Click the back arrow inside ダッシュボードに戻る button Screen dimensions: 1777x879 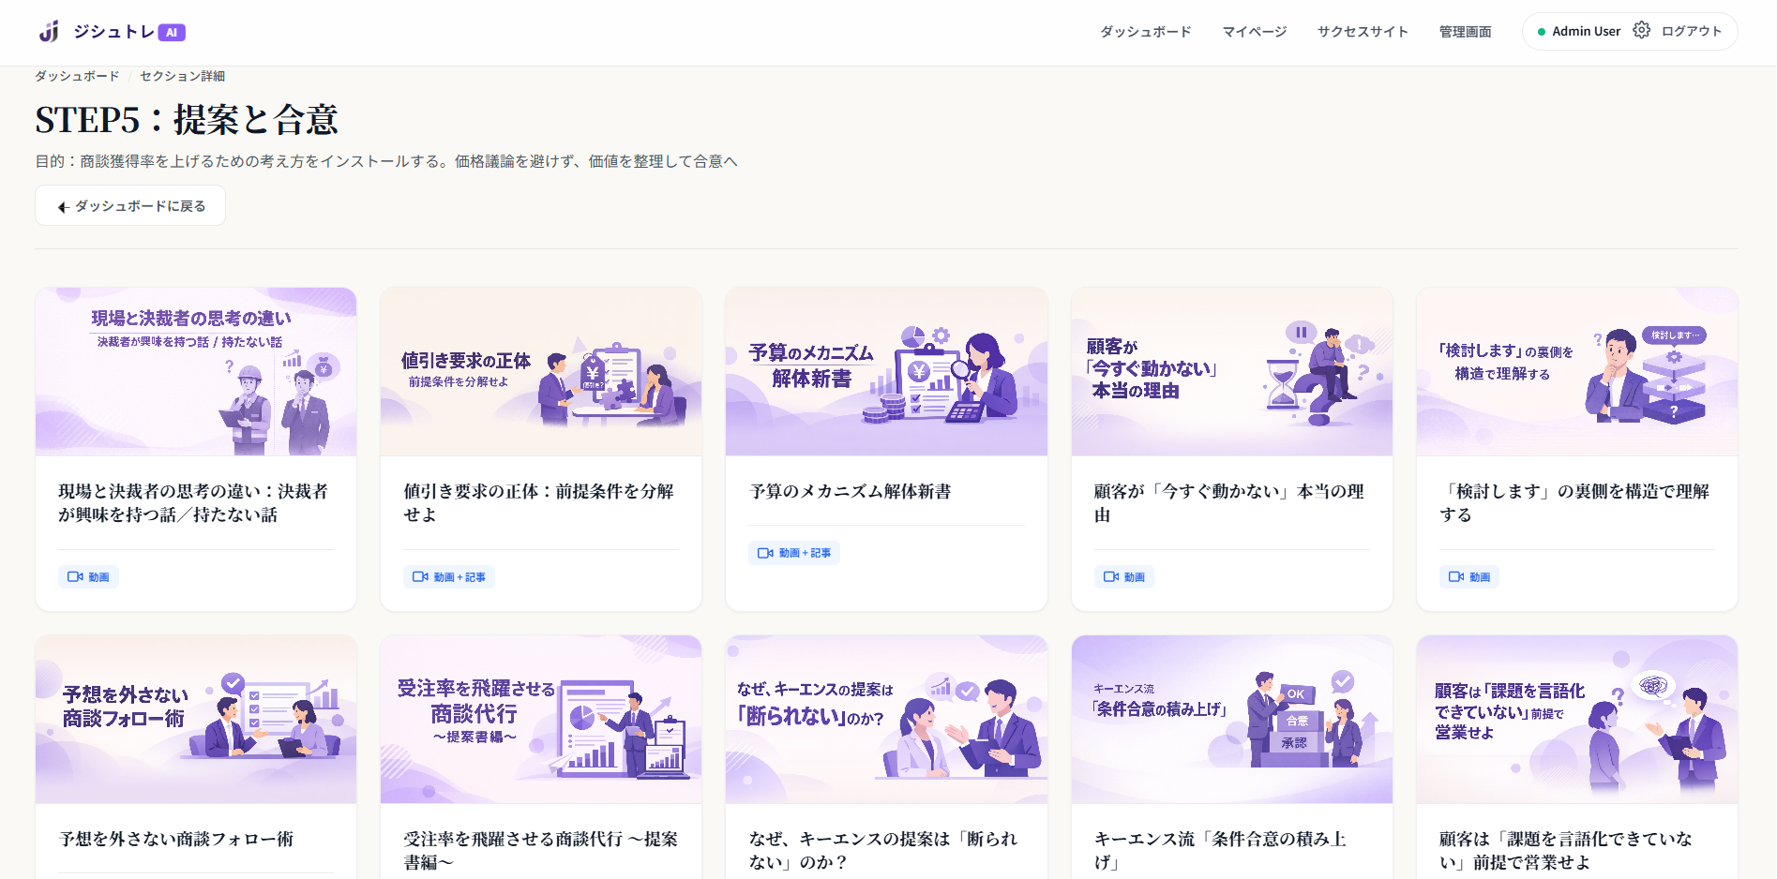(x=62, y=205)
